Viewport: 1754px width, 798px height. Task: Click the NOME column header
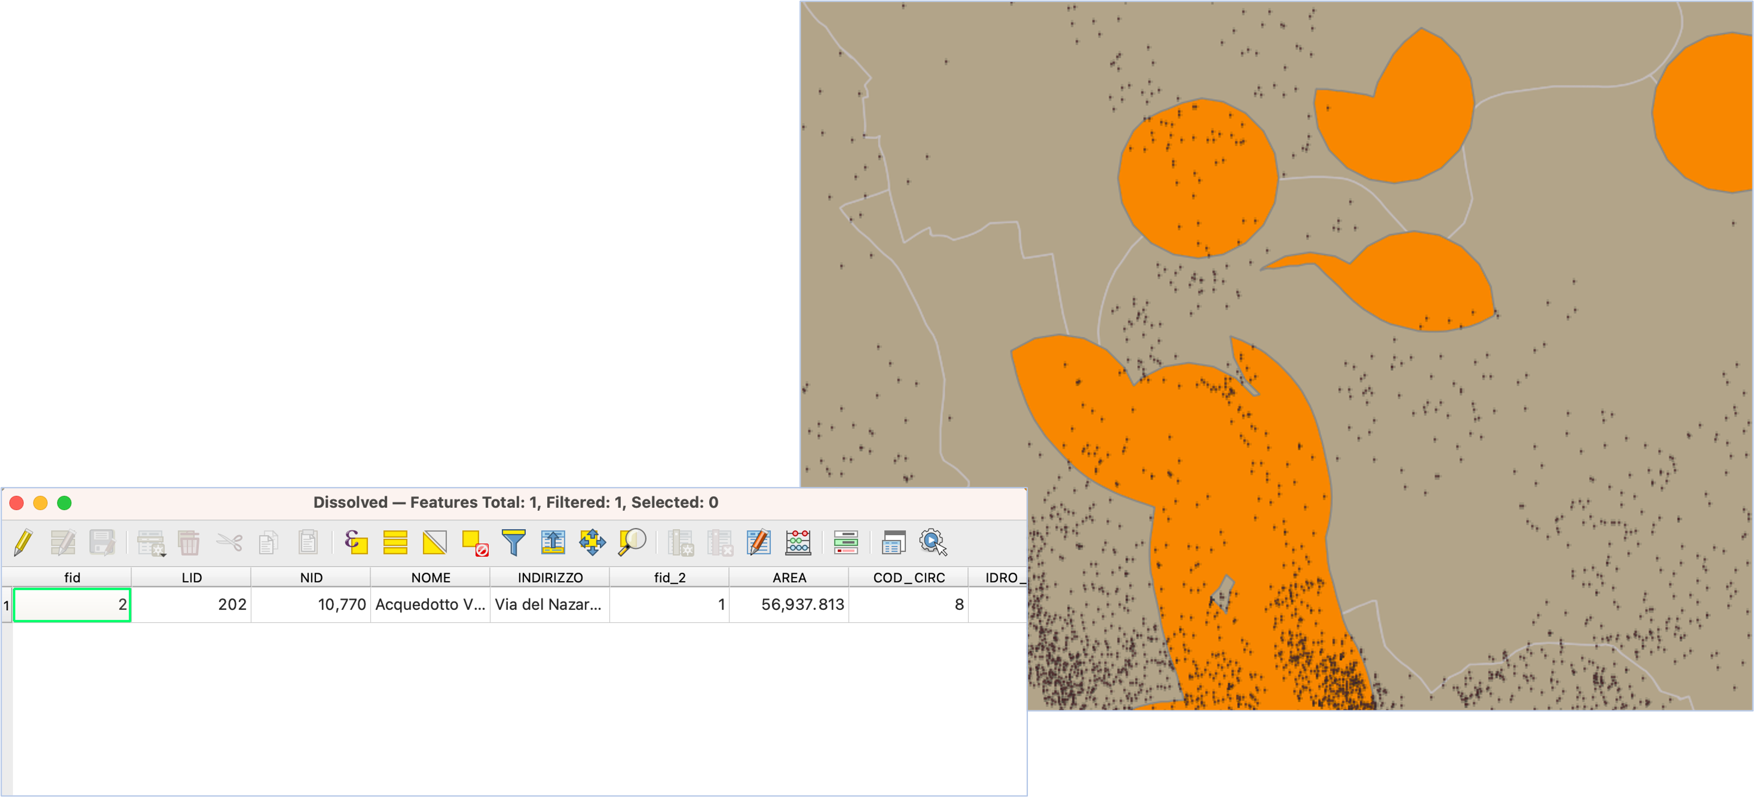click(430, 578)
